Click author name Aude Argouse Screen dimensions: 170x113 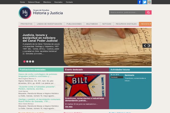coord(23,91)
